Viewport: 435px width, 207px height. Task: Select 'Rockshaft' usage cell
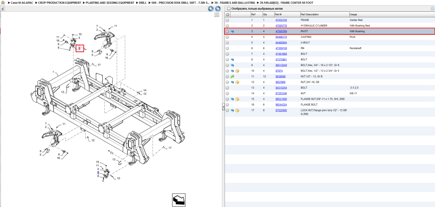(x=355, y=48)
